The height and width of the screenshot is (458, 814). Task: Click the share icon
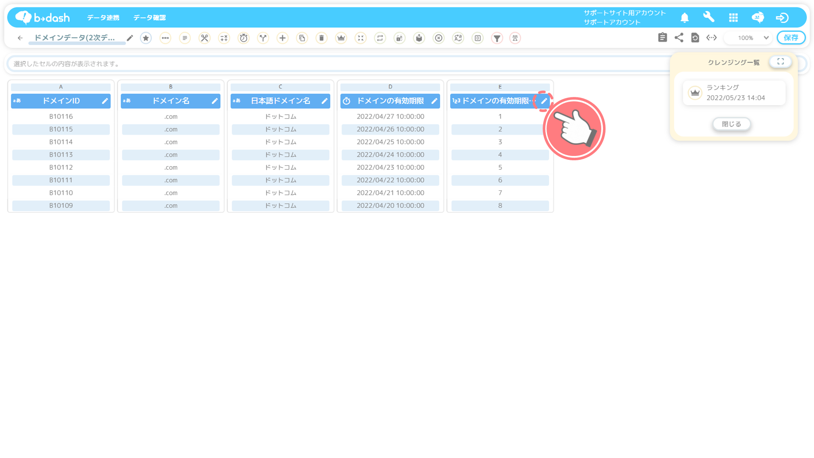pyautogui.click(x=679, y=37)
